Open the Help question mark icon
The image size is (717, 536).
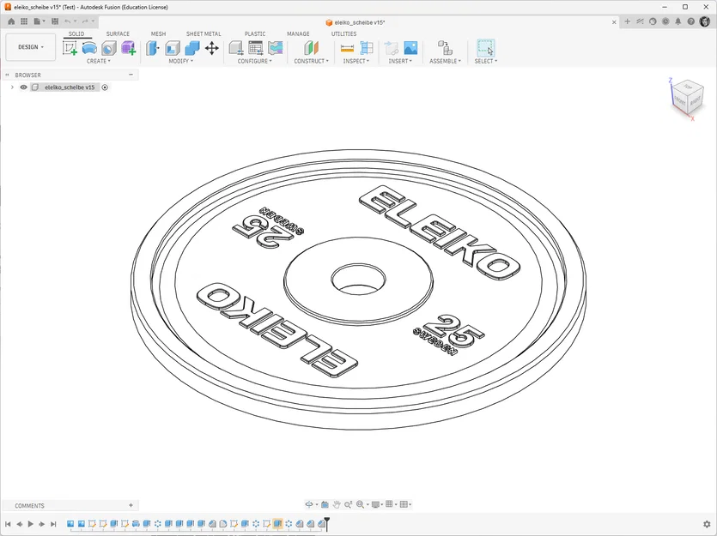click(x=691, y=21)
